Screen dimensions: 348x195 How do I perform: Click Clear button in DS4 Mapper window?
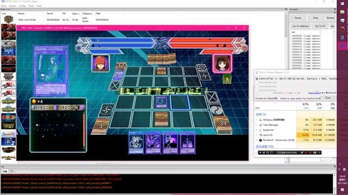pos(328,98)
